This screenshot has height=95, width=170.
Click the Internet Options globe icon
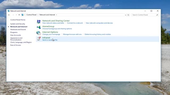39,33
